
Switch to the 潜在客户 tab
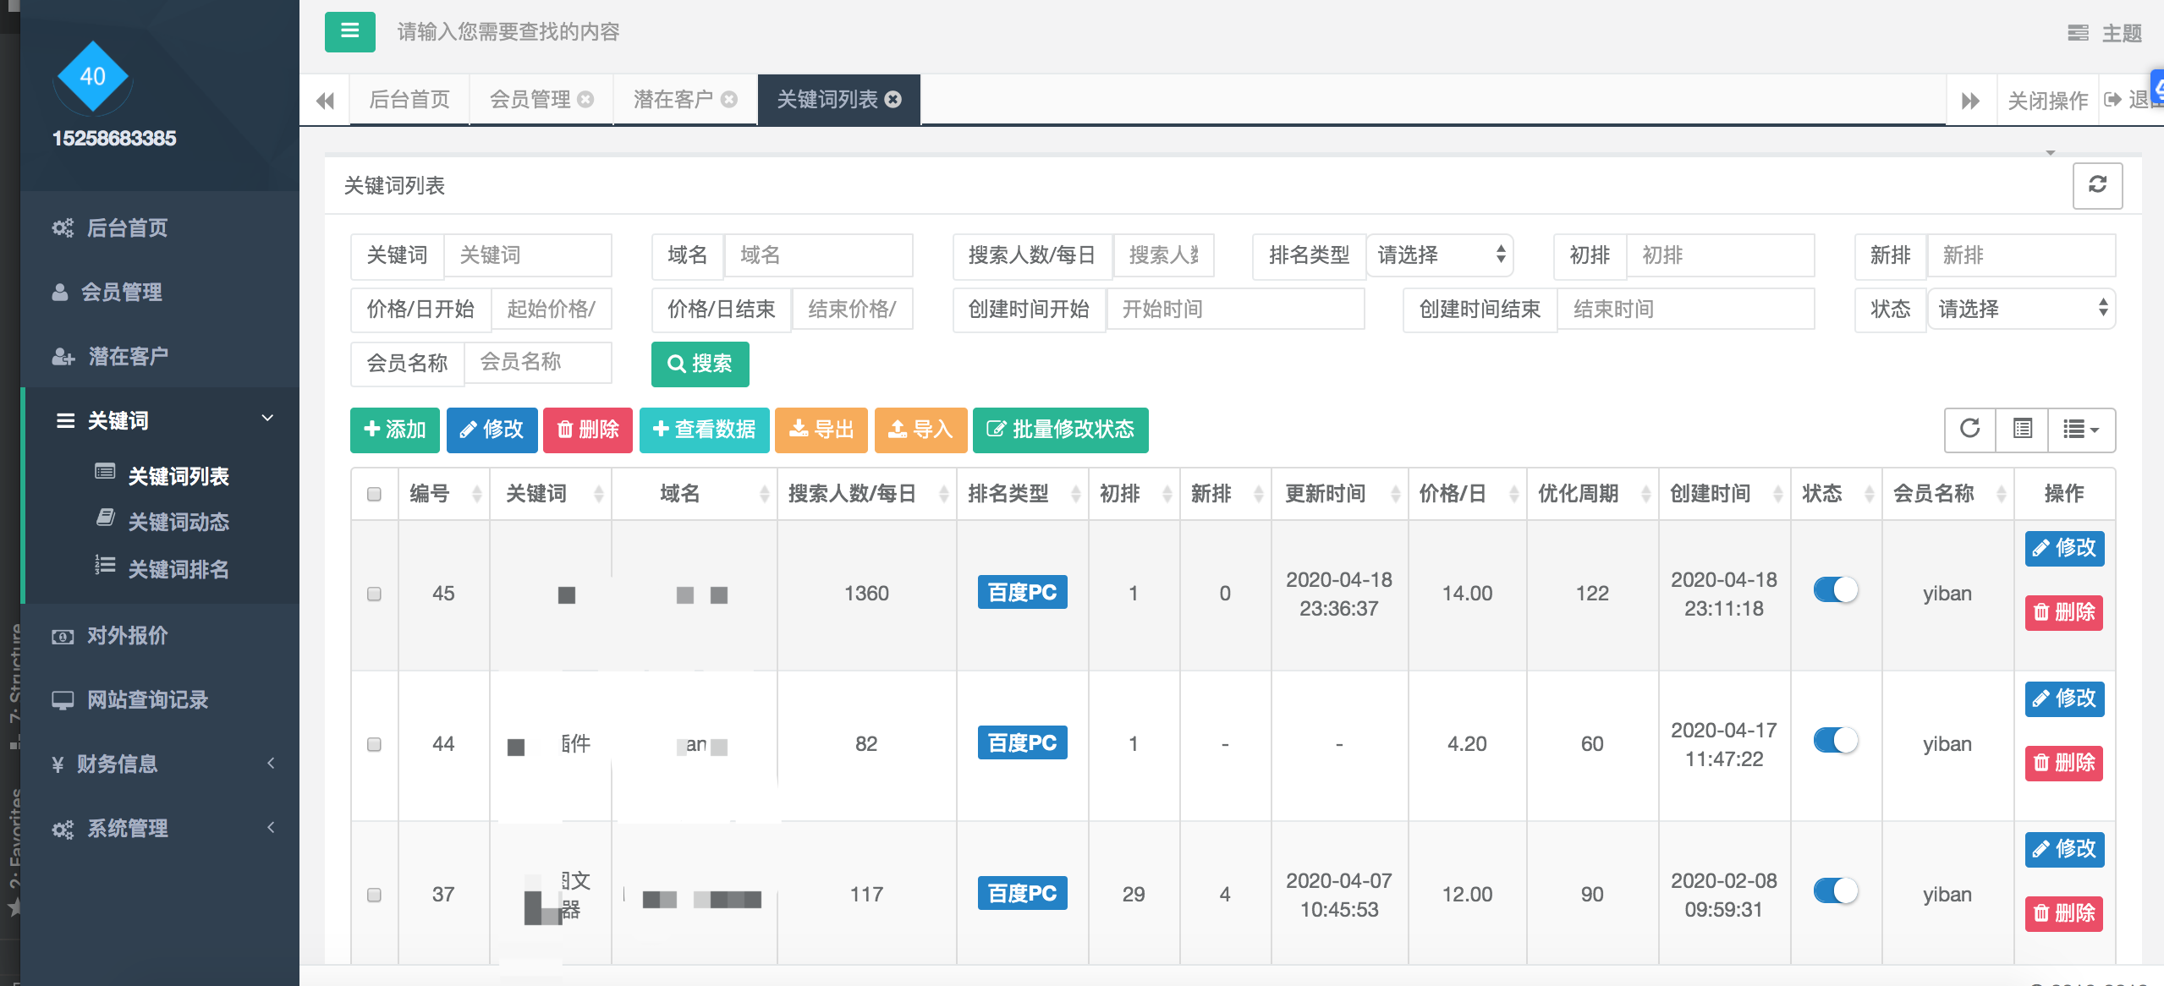673,100
